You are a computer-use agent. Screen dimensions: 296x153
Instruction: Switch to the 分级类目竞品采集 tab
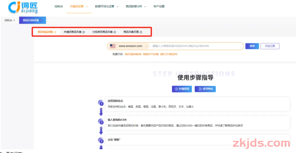point(102,32)
